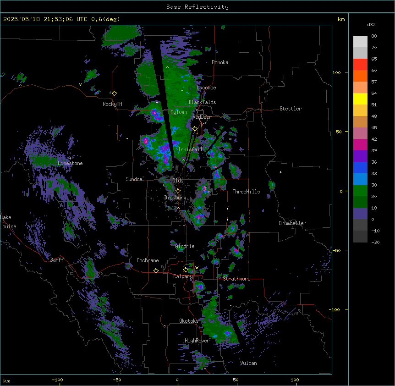
Task: Click the yellow diamond marker near RedDeer
Action: 195,129
